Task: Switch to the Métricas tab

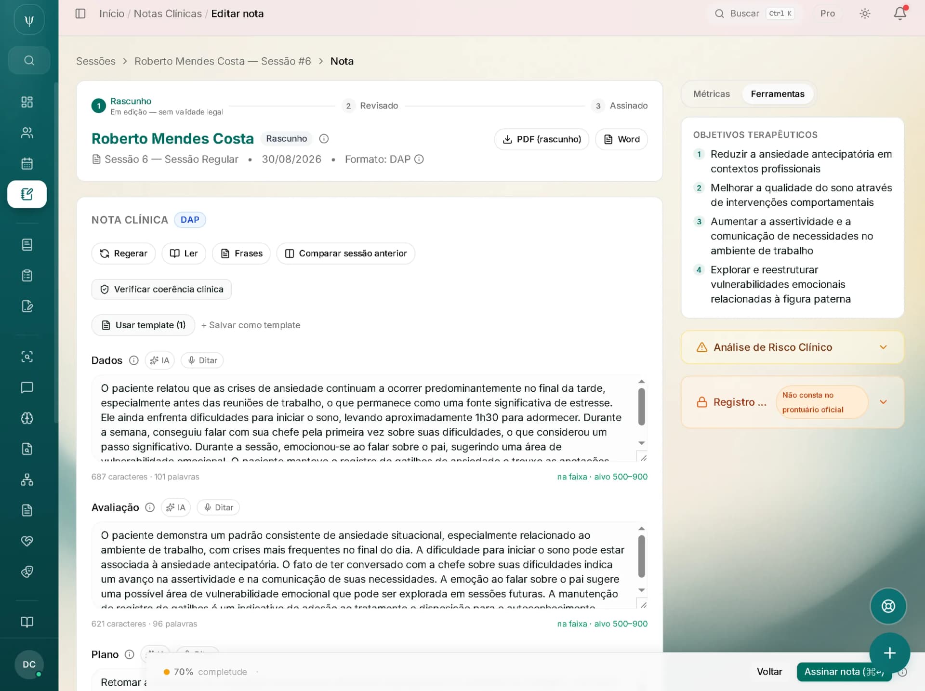Action: (x=711, y=94)
